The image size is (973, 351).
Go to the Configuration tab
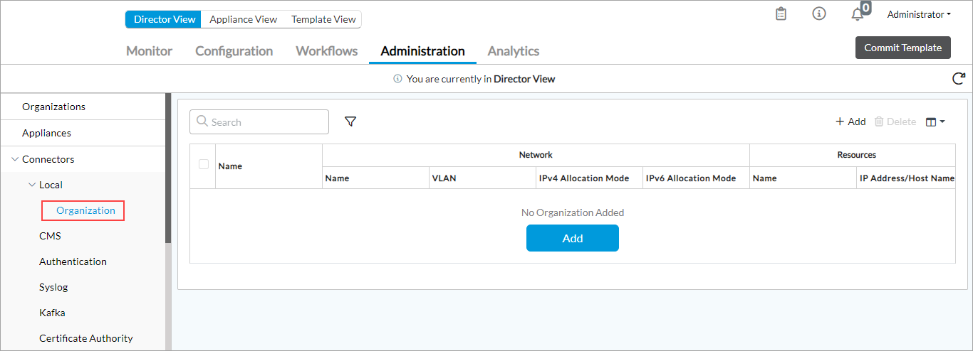click(x=234, y=51)
